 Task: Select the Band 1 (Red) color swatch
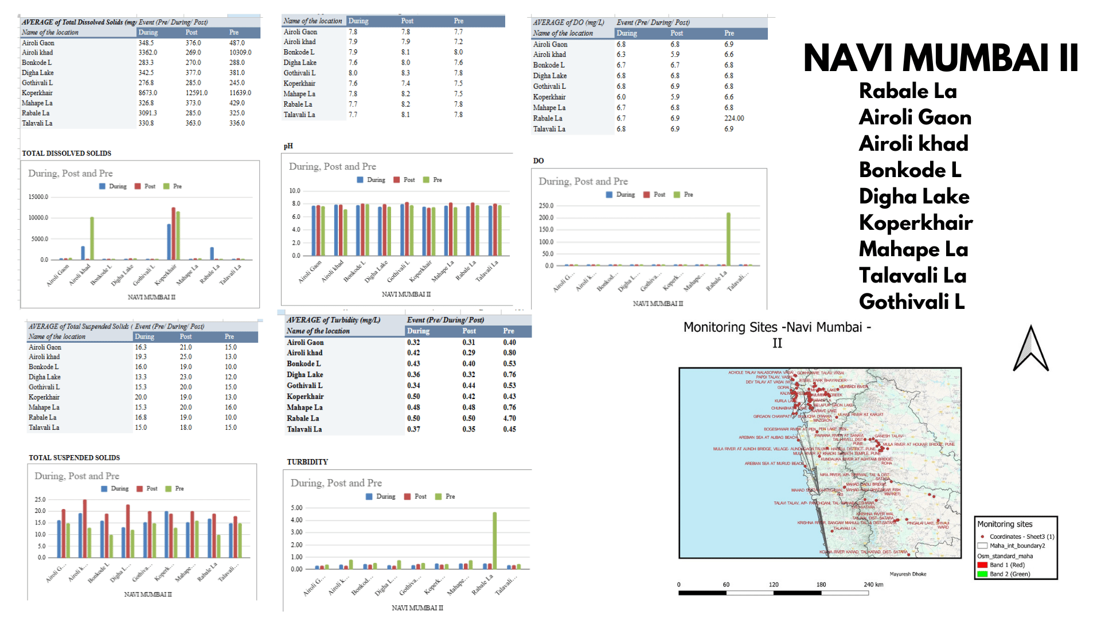pos(982,565)
